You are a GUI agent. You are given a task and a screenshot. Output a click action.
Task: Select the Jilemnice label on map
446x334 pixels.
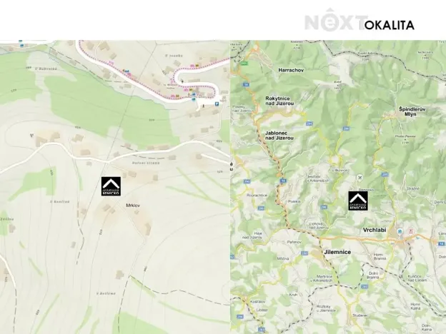click(x=337, y=252)
